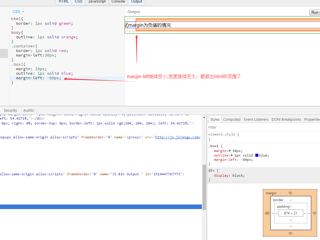Select the DOM Breakpoints panel
Image resolution: width=320 pixels, height=240 pixels.
[286, 119]
